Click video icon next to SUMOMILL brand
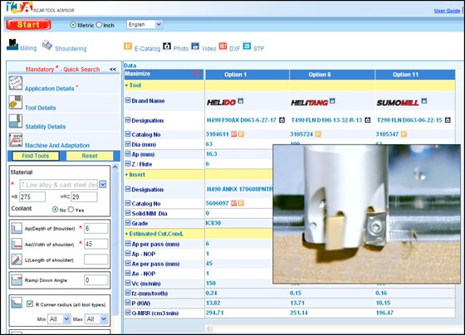 pos(424,100)
